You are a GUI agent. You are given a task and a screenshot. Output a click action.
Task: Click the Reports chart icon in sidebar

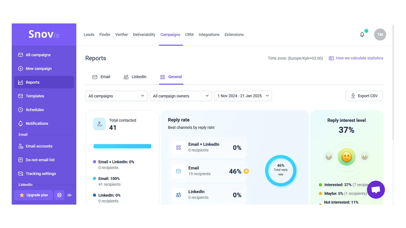(21, 82)
